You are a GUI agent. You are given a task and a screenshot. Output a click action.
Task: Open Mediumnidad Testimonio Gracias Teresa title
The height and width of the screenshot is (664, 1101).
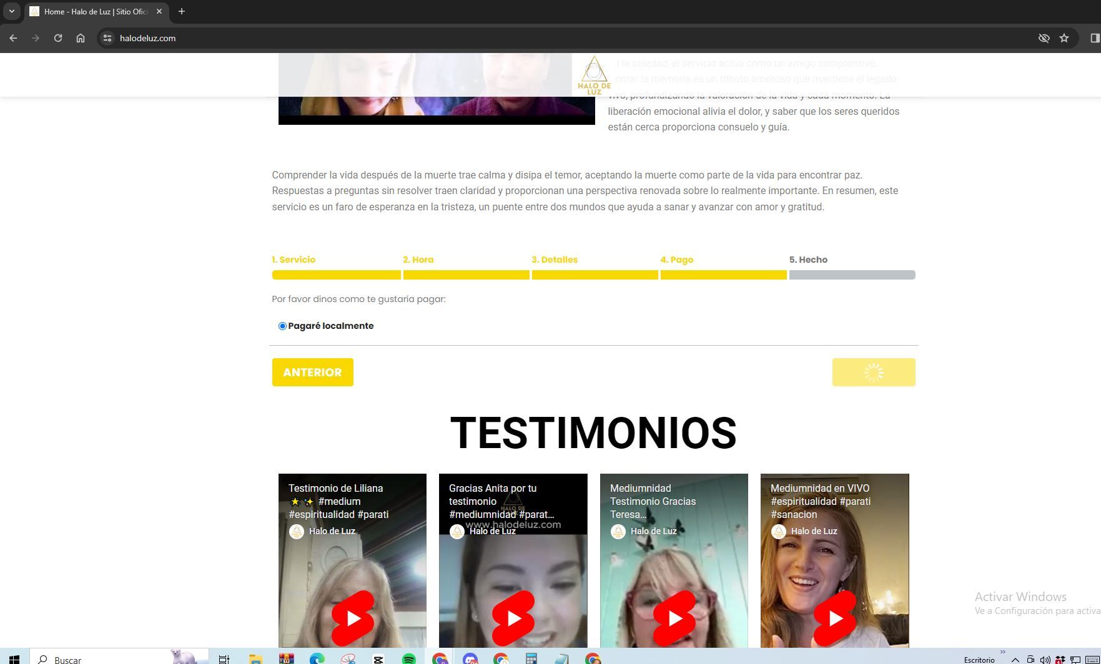pos(653,501)
